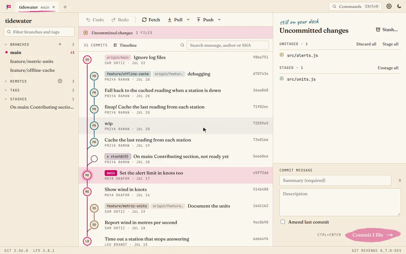The image size is (406, 254).
Task: Click the stash@{0} dashed graph node
Action: (94, 159)
